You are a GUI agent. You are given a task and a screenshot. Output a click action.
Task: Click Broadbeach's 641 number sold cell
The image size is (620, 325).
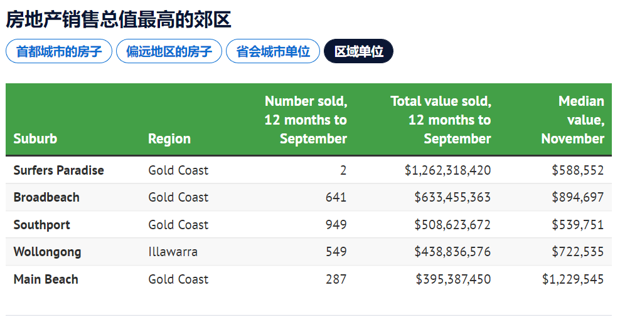point(336,197)
